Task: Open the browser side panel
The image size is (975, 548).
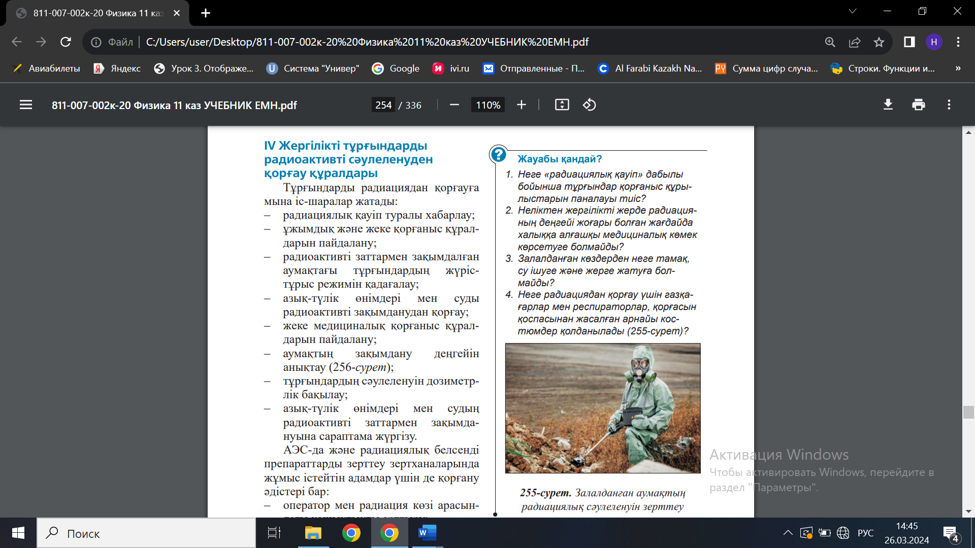Action: 909,42
